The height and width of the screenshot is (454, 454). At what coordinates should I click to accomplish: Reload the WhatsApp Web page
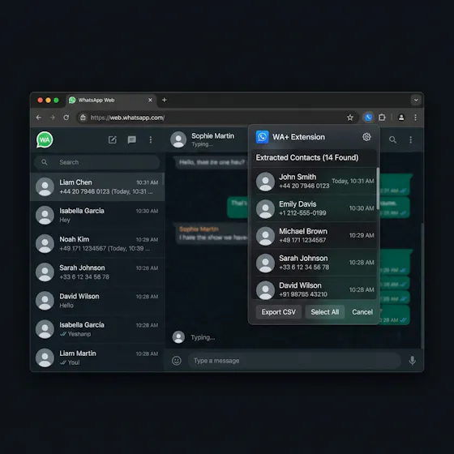(66, 118)
